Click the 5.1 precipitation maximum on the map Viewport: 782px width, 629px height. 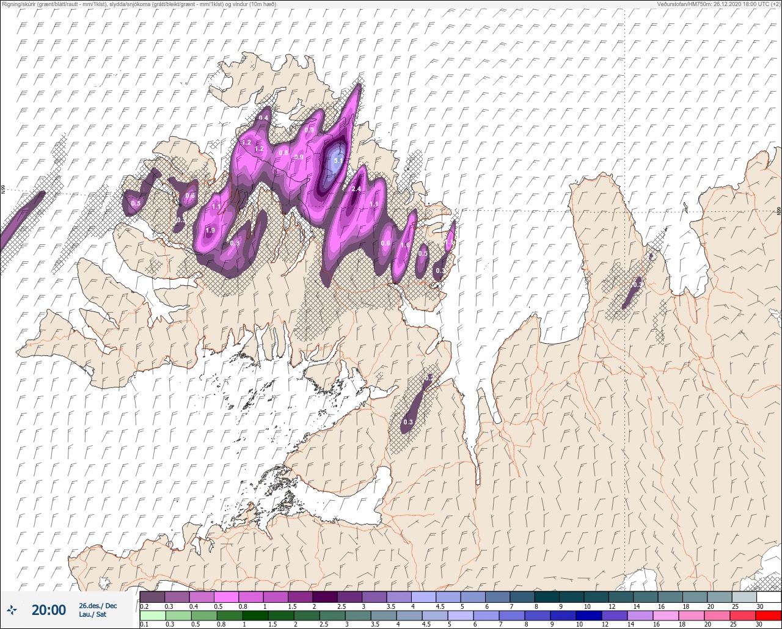click(340, 161)
